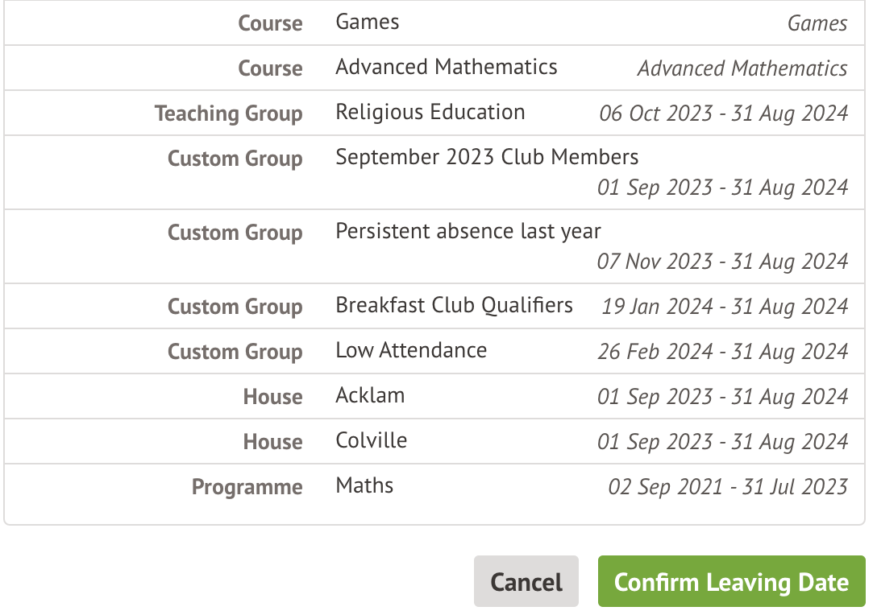Click the Acklam house row
Viewport: 877px width, 615px height.
[370, 395]
